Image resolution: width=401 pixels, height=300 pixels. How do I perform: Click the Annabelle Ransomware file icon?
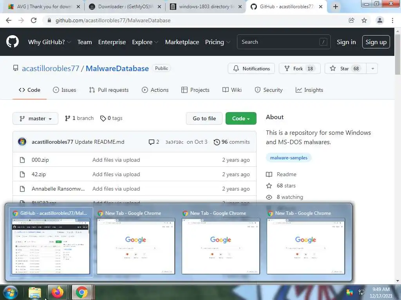click(22, 189)
